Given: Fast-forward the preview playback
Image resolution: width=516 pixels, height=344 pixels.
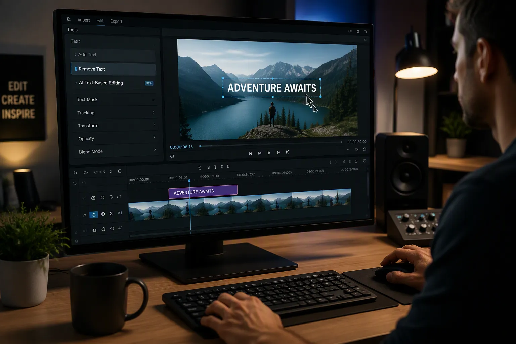Looking at the screenshot, I should tap(278, 152).
